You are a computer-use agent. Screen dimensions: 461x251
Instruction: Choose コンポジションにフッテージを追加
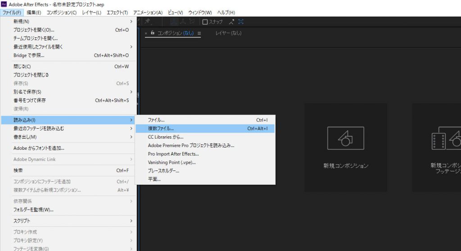tap(68, 182)
